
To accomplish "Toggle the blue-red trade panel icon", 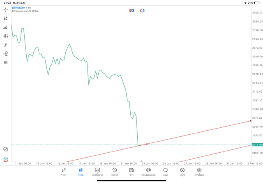I will click(131, 10).
